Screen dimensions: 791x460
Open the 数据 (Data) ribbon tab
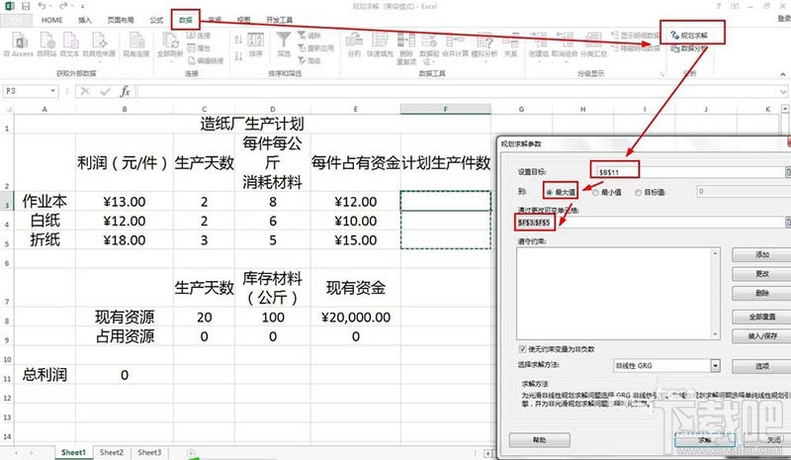coord(186,20)
